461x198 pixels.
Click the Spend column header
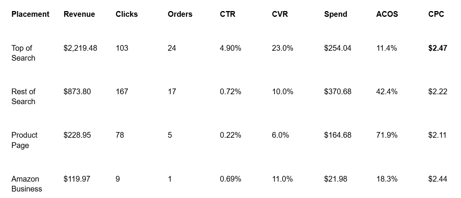(x=336, y=14)
